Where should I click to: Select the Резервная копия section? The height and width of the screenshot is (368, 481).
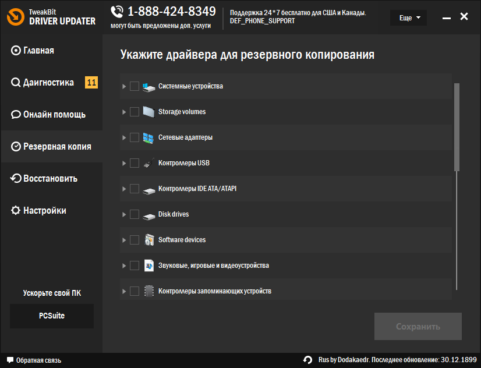point(51,147)
